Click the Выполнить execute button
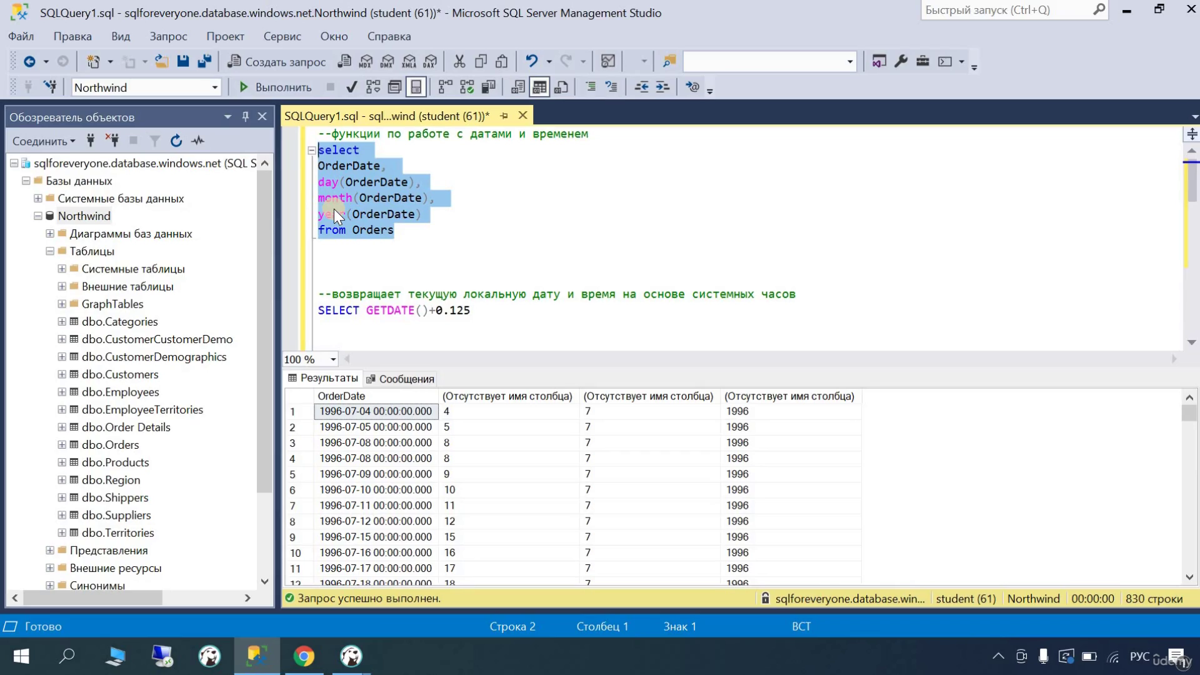The height and width of the screenshot is (675, 1200). coord(275,87)
